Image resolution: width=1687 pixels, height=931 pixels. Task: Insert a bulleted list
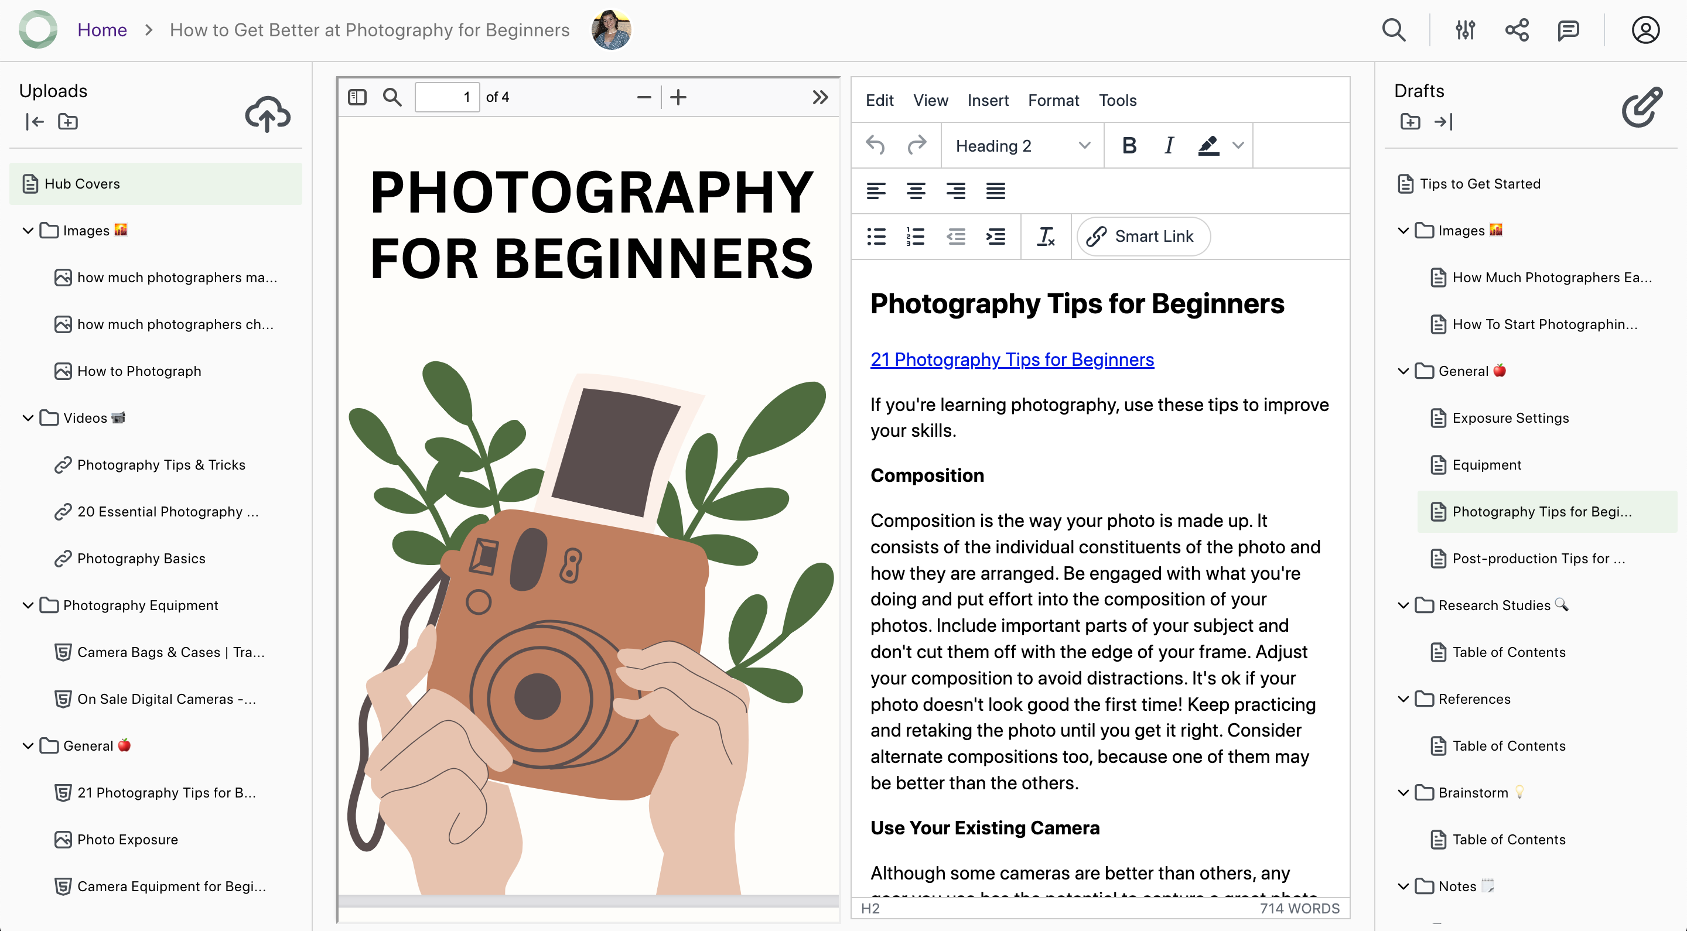click(876, 237)
